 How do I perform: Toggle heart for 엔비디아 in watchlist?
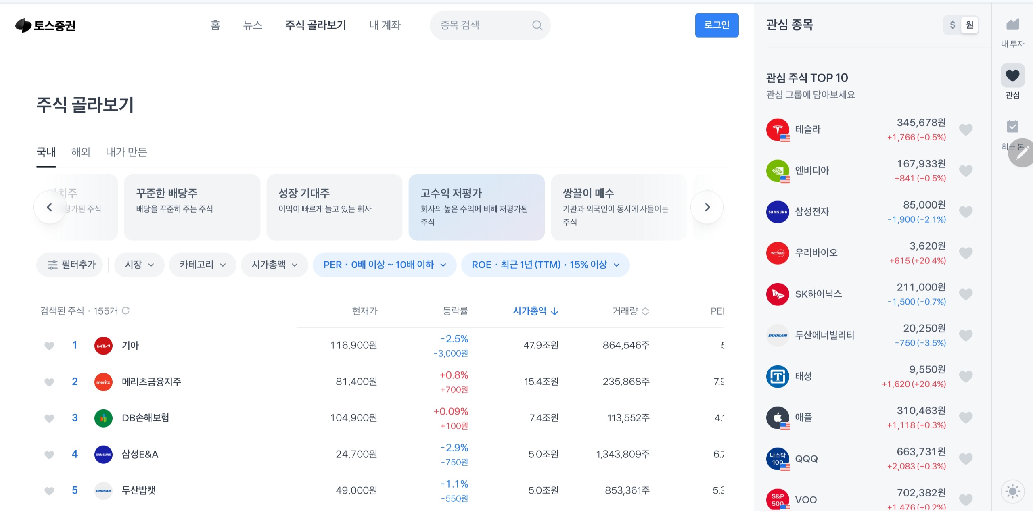[966, 171]
